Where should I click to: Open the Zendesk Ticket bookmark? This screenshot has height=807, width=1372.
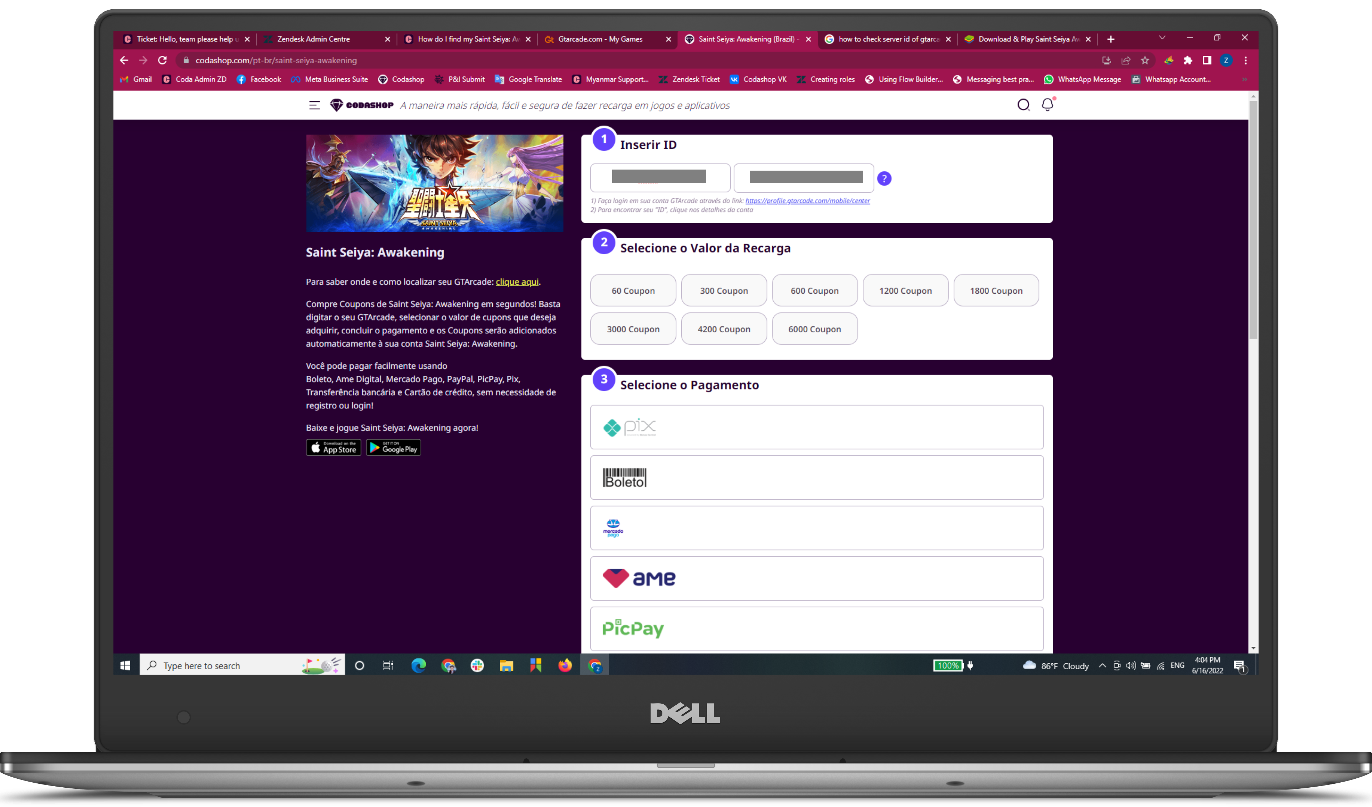(x=689, y=79)
